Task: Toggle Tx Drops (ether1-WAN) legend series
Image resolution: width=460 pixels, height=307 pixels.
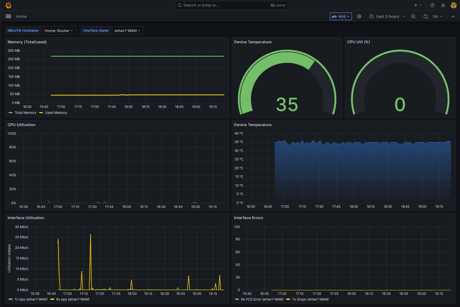Action: [x=310, y=300]
